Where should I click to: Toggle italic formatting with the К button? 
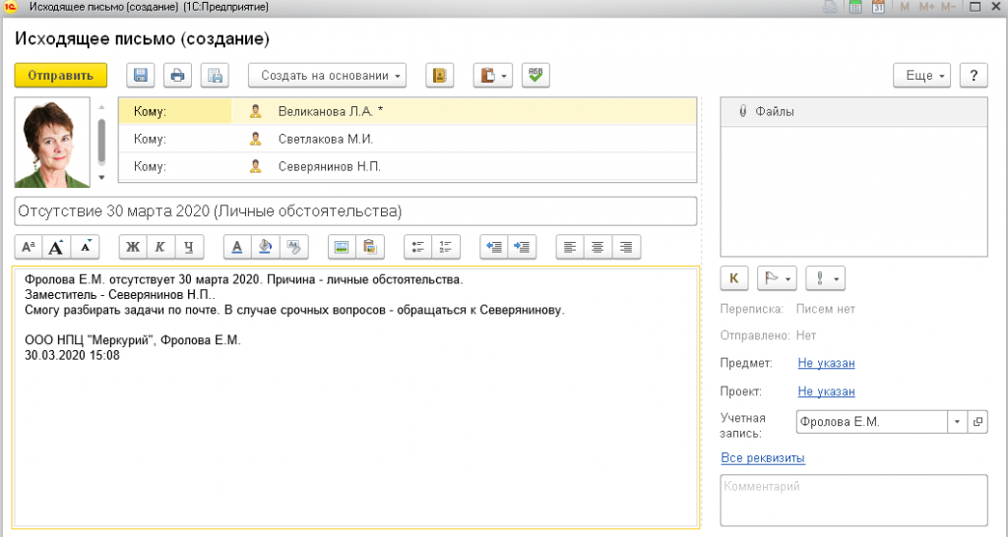click(160, 247)
